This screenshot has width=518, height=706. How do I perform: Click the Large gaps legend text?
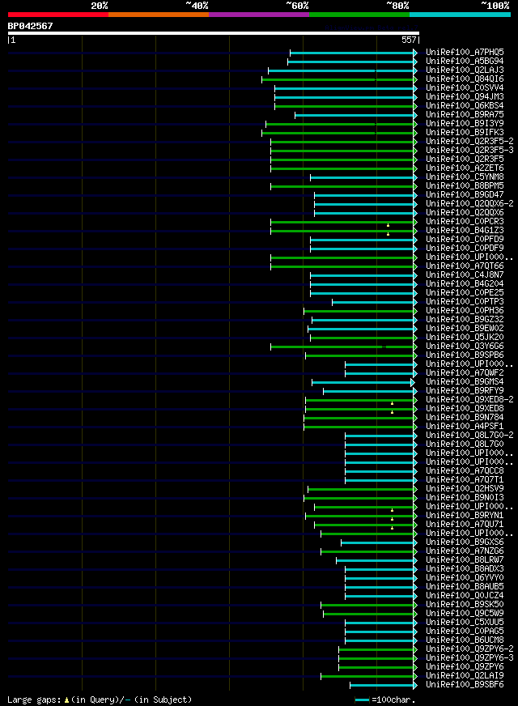[x=100, y=700]
